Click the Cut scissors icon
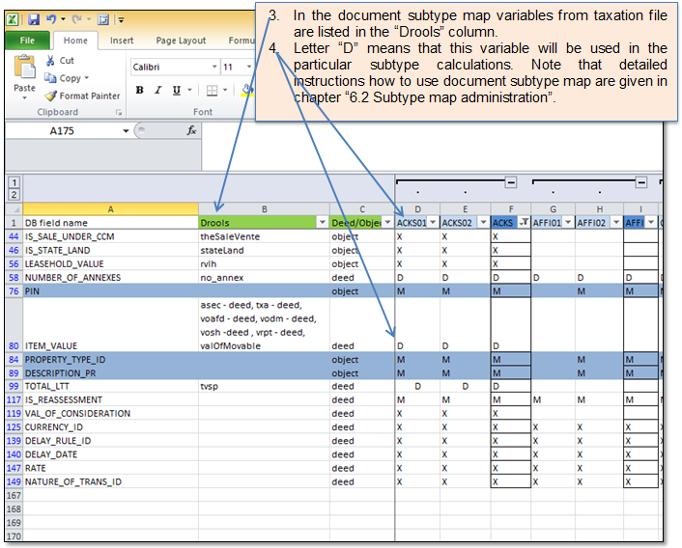Screen dimensions: 682x548 pyautogui.click(x=51, y=61)
